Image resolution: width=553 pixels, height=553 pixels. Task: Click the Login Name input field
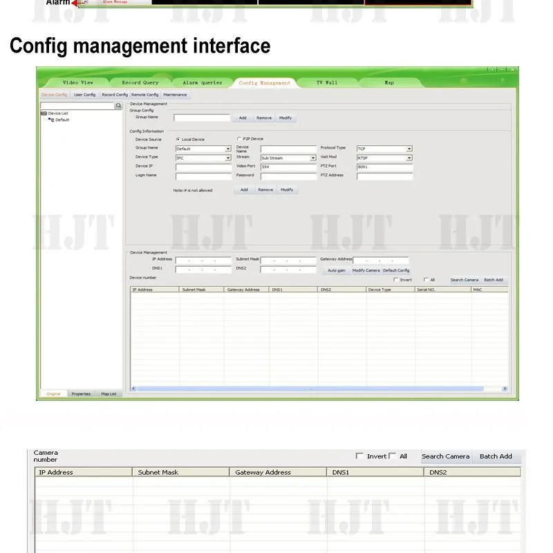[x=203, y=176]
